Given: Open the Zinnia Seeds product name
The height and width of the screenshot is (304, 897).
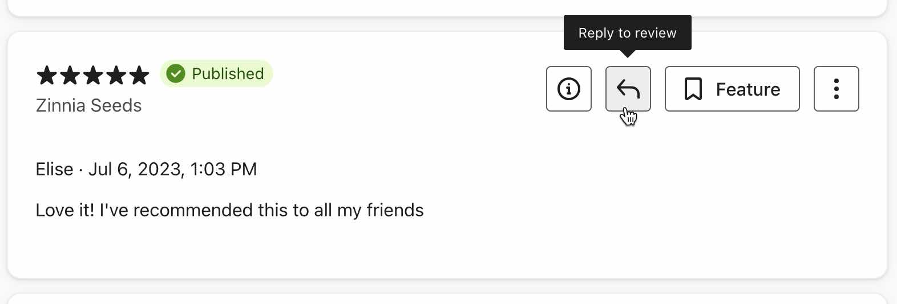Looking at the screenshot, I should pyautogui.click(x=88, y=105).
